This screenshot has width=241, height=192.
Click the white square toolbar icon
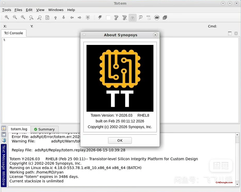(108, 18)
